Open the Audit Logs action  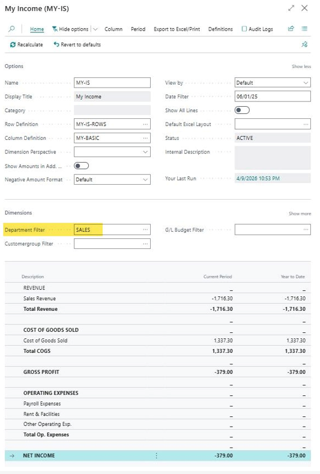tap(258, 29)
